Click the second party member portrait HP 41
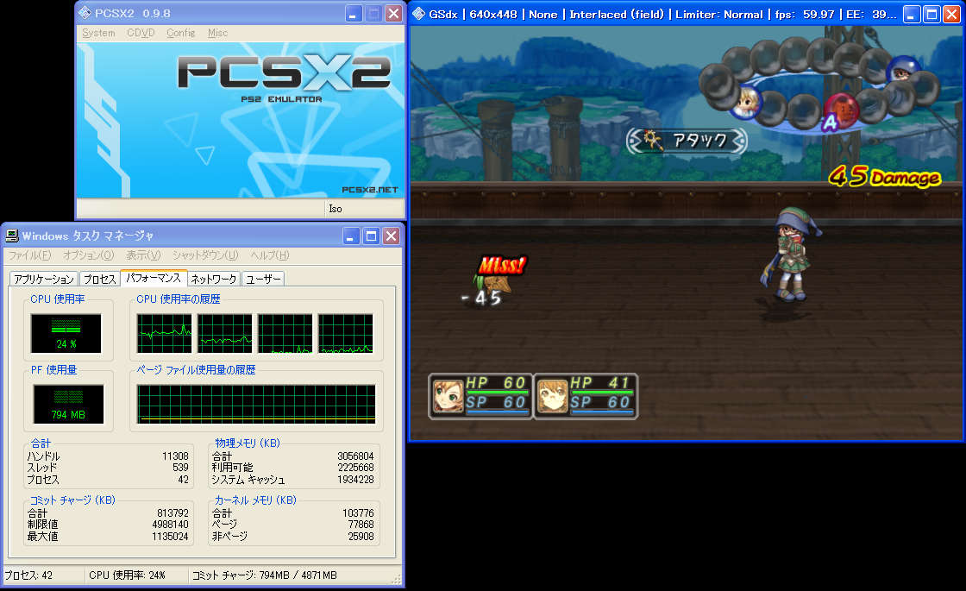This screenshot has height=591, width=966. [x=553, y=396]
